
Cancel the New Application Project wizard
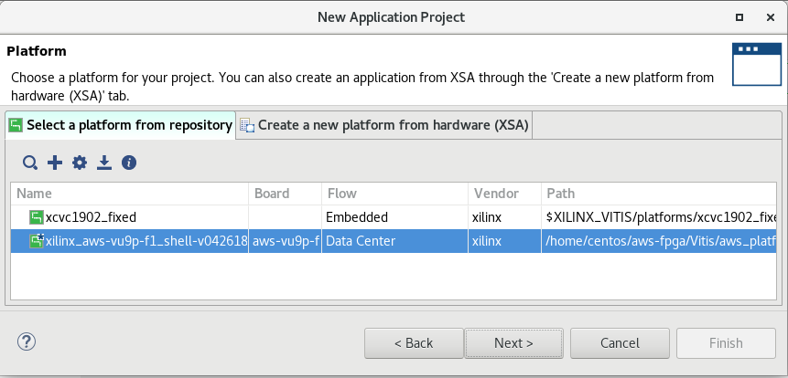(x=620, y=343)
